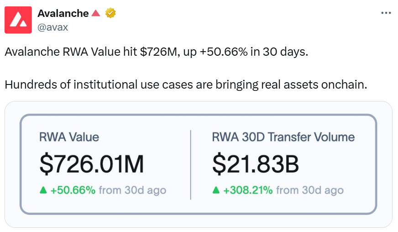Click the red triangle emoji beside Avalanche
The width and height of the screenshot is (398, 232).
[96, 13]
